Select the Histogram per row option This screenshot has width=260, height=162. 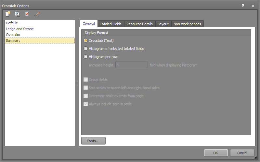tap(86, 57)
